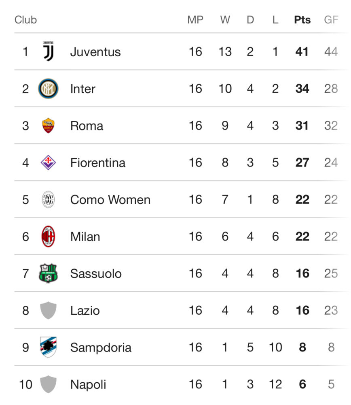Click the Roma club crest

coord(48,126)
